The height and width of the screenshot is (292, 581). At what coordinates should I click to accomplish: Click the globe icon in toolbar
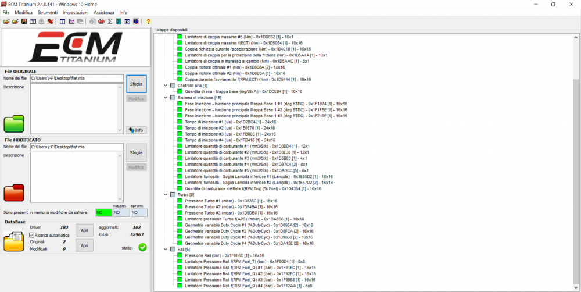click(135, 22)
